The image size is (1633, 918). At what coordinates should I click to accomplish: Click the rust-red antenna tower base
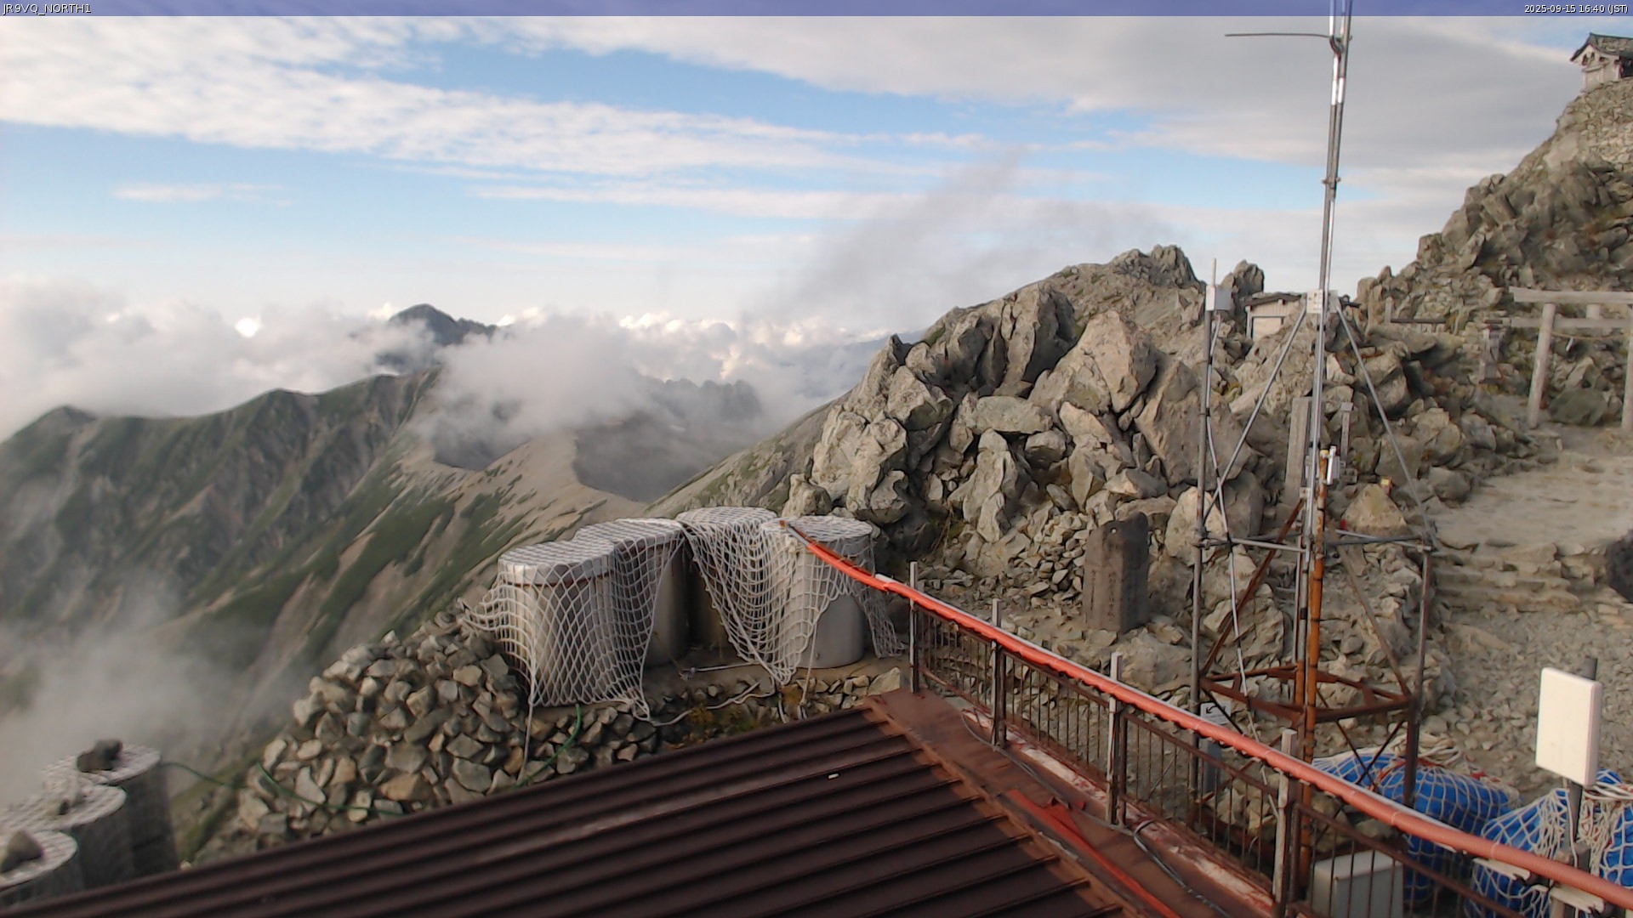point(1310,693)
